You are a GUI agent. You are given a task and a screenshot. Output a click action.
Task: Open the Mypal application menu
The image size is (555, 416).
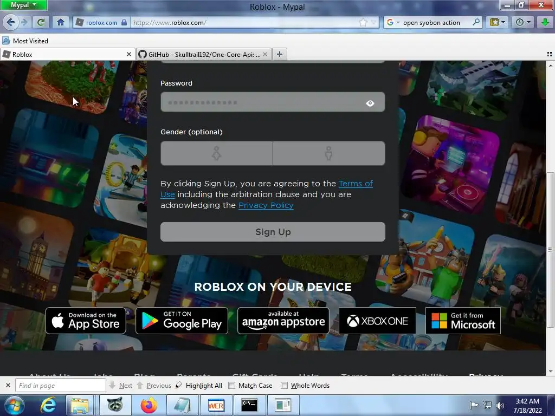click(x=23, y=5)
